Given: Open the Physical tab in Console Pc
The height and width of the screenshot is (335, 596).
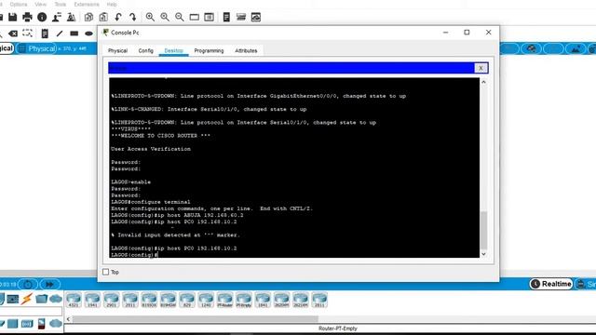Looking at the screenshot, I should (x=117, y=50).
